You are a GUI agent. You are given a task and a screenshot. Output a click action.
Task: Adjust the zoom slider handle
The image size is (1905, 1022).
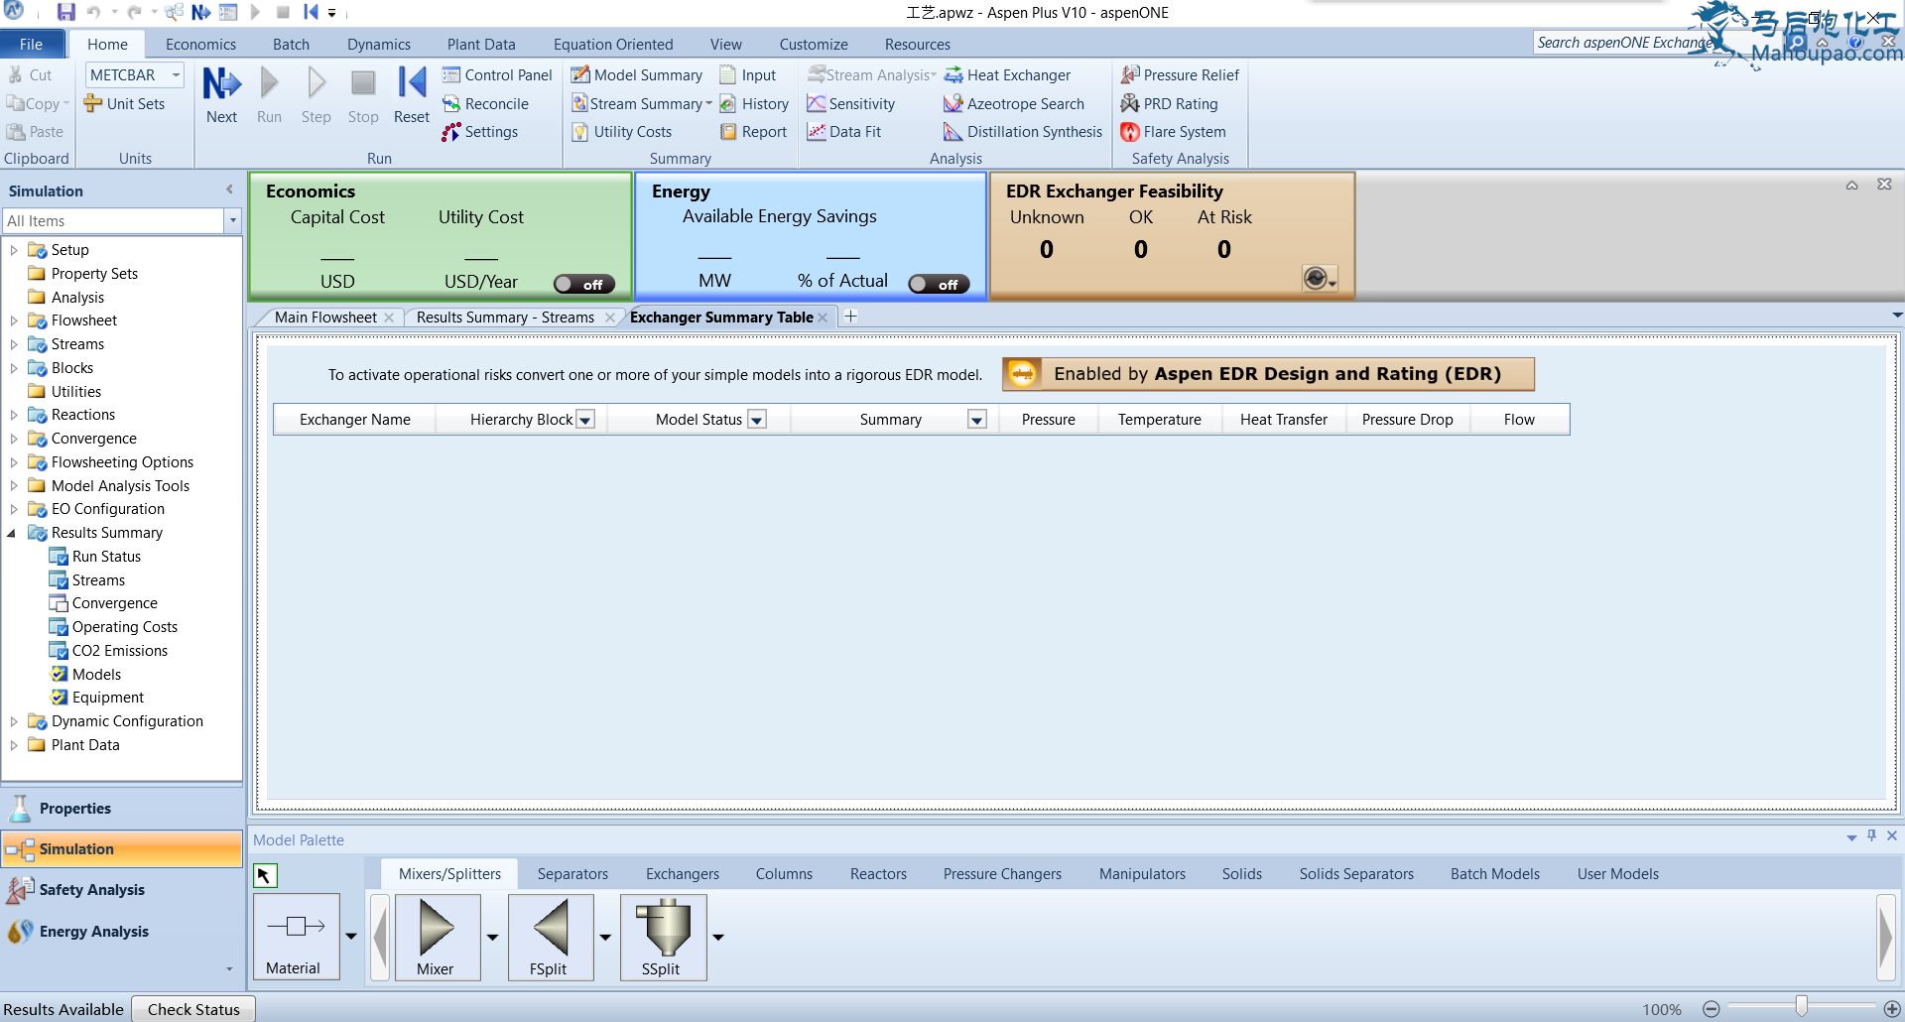[x=1801, y=1007]
